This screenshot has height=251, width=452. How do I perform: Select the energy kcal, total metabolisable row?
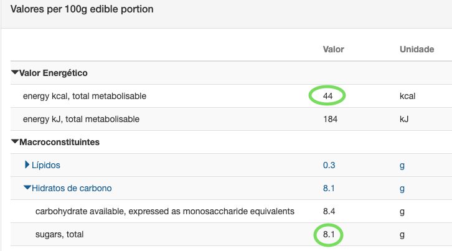(x=231, y=96)
